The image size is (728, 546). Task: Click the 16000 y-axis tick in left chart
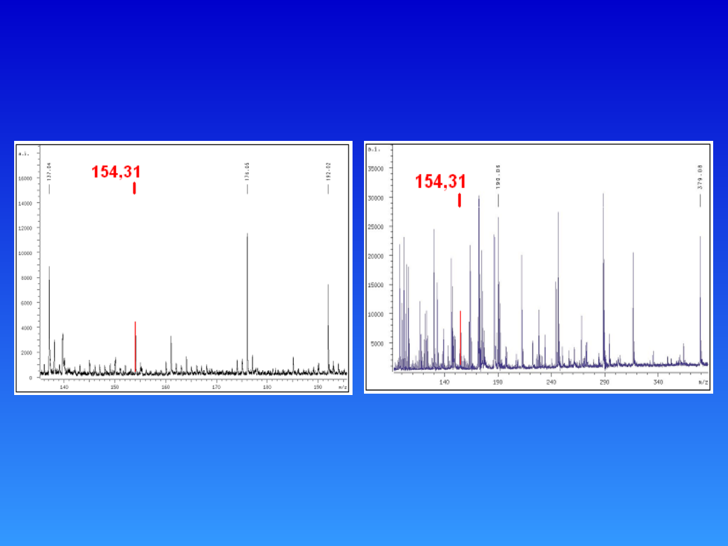[x=26, y=179]
